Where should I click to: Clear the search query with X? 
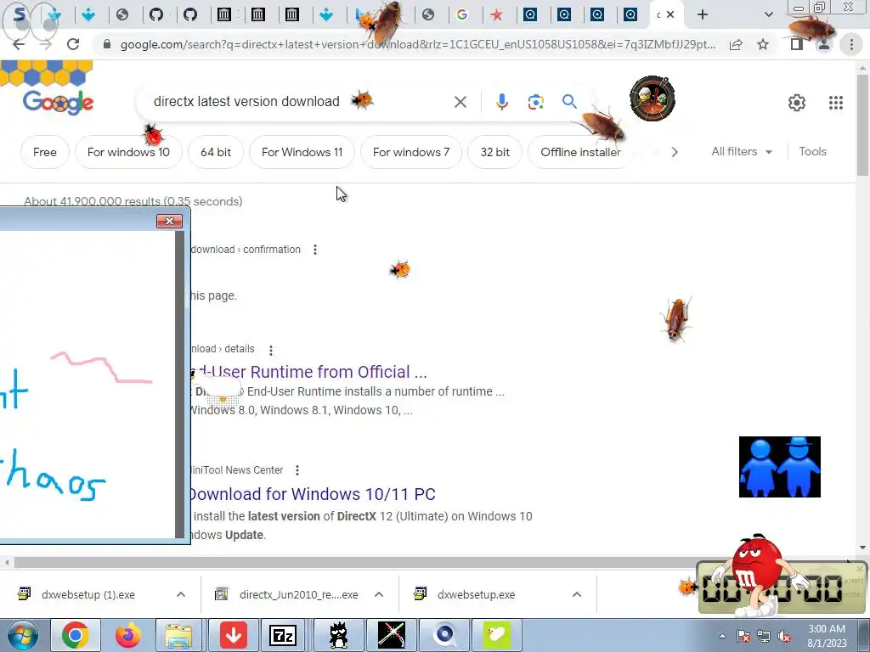[x=460, y=102]
